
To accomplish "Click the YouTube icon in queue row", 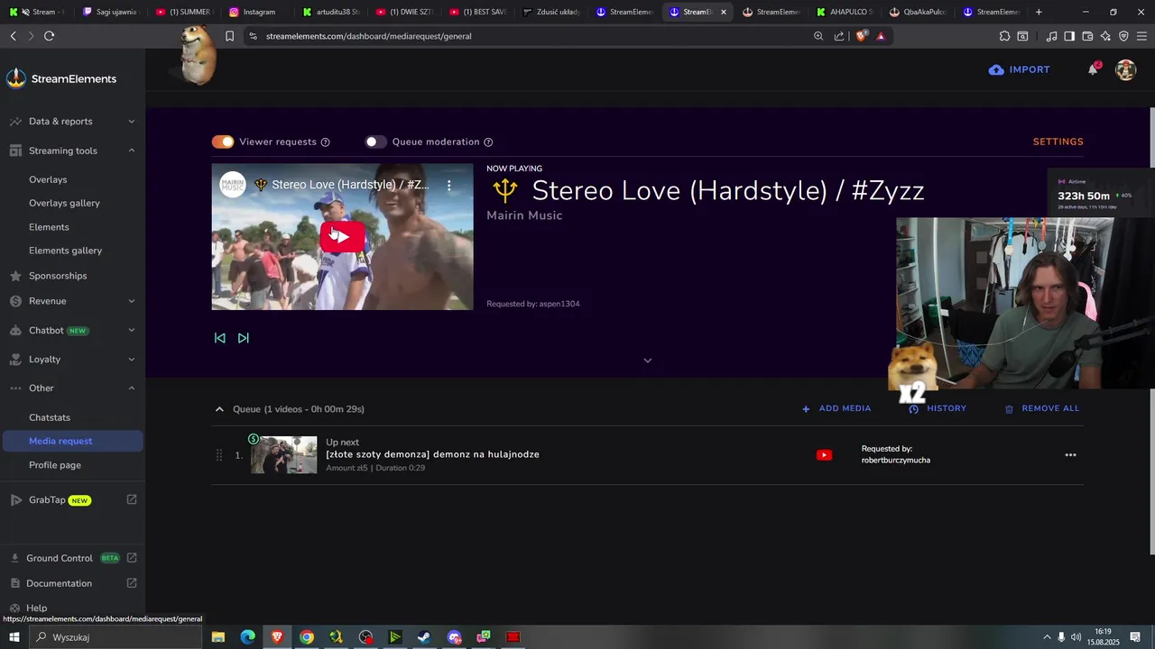I will click(824, 455).
